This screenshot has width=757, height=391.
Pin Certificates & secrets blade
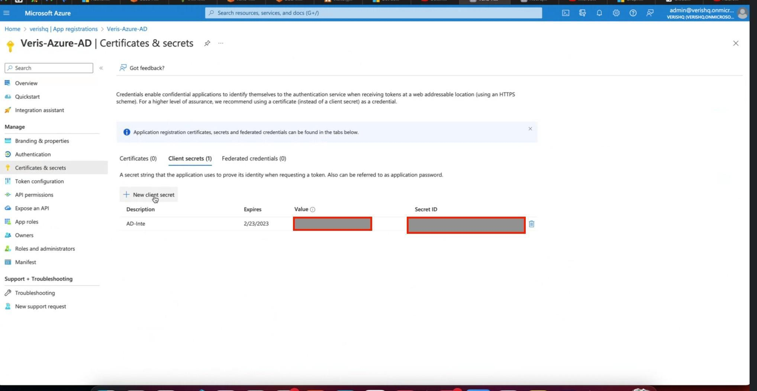pyautogui.click(x=207, y=43)
